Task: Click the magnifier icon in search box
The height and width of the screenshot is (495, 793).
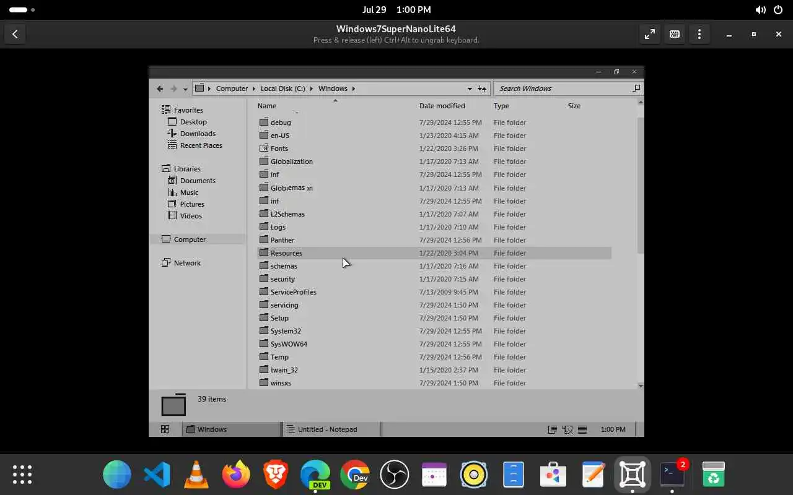Action: pos(636,88)
